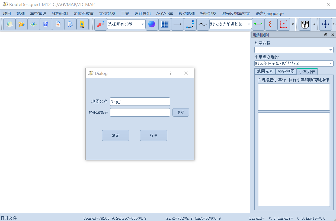
Task: Open the 定位地图 menu
Action: point(107,14)
